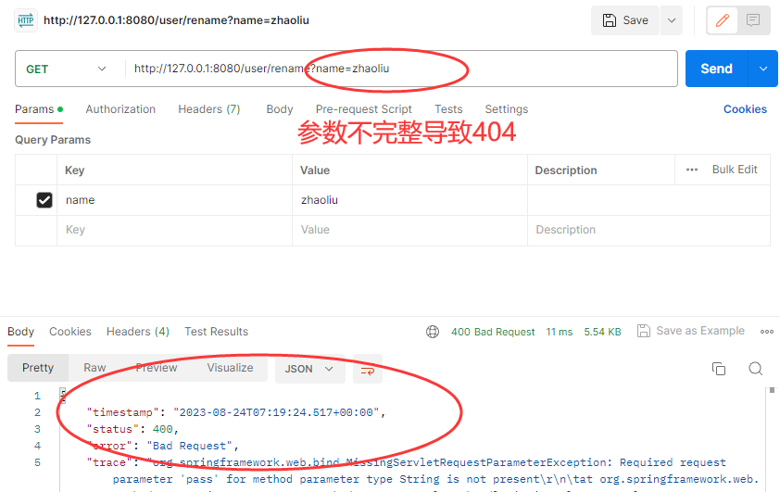Click the 'zhaoliu' value cell
Viewport: 780px width, 492px height.
click(409, 200)
